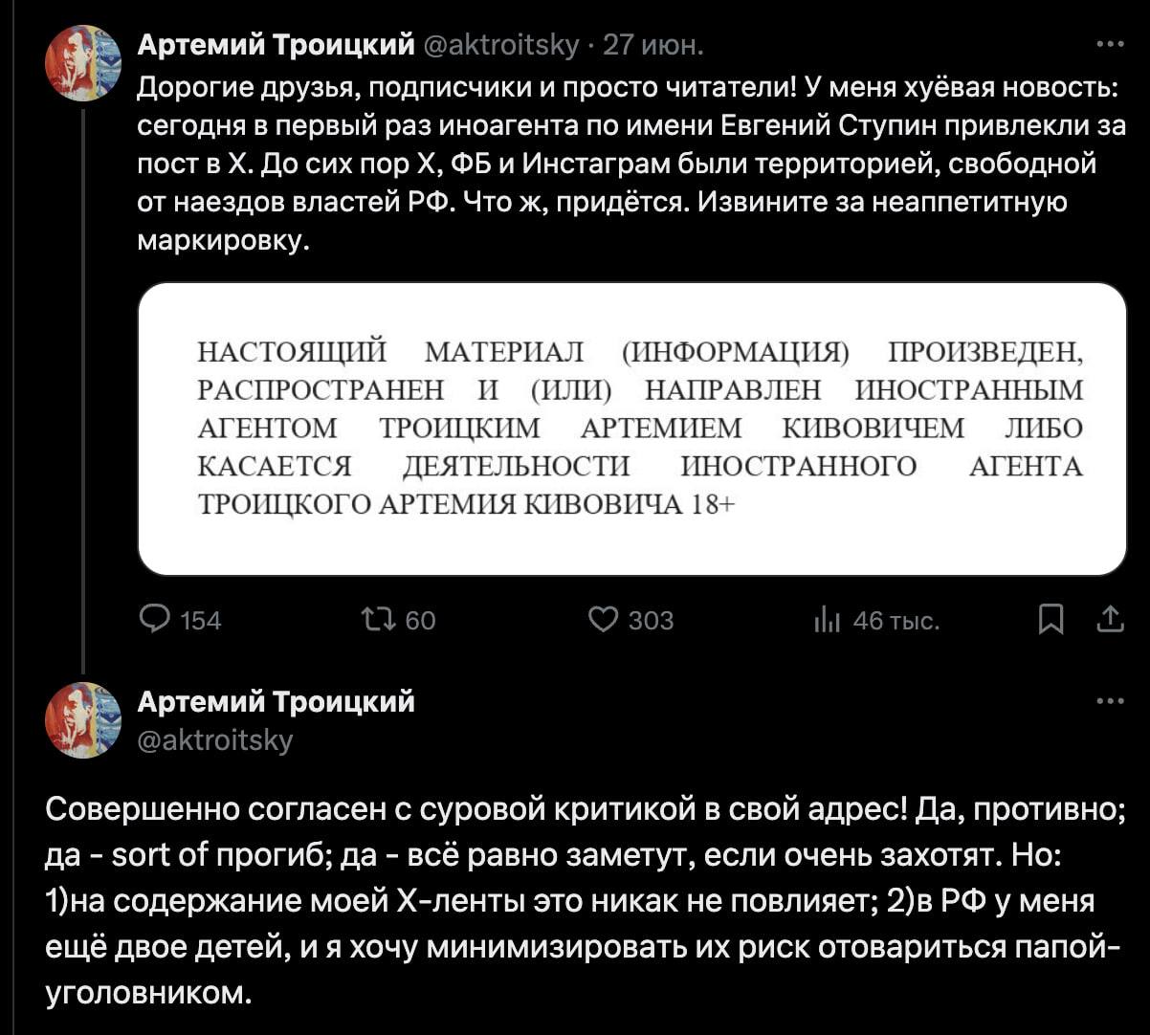Click the 46 тыс. views count
Image resolution: width=1150 pixels, height=1035 pixels.
[896, 622]
